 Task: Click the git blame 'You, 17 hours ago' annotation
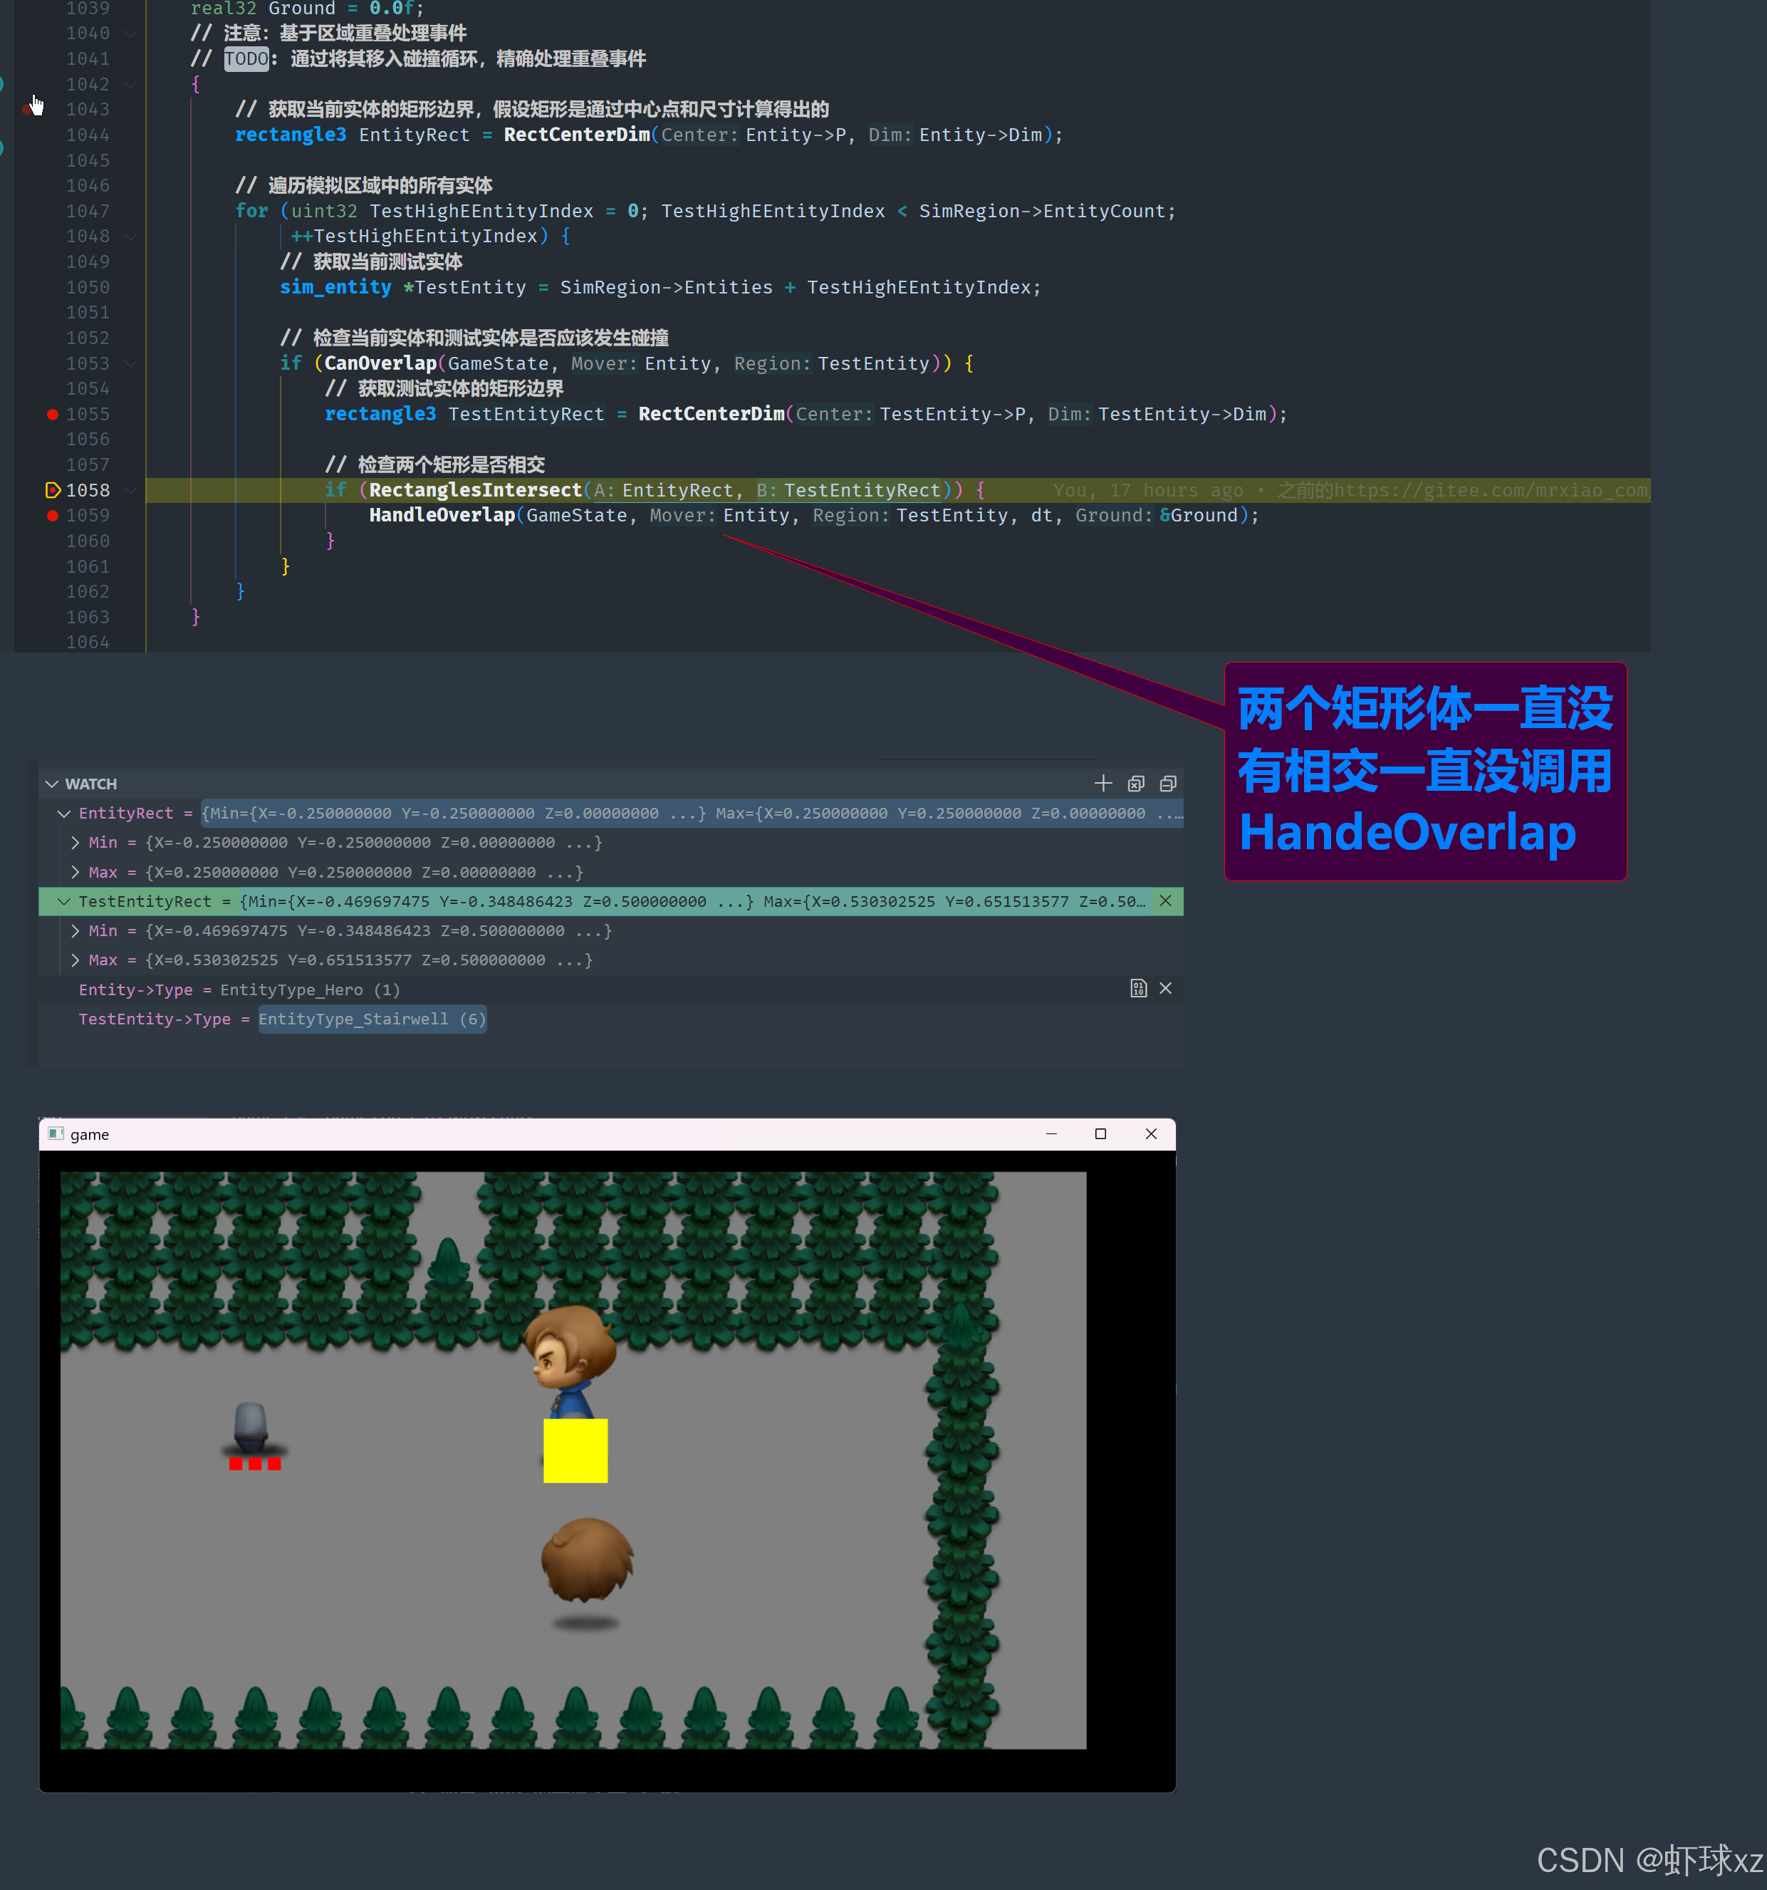point(1148,491)
